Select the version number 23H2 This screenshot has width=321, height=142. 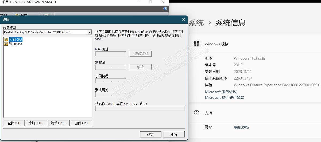coord(238,65)
